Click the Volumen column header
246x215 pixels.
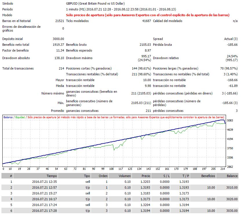124,176
